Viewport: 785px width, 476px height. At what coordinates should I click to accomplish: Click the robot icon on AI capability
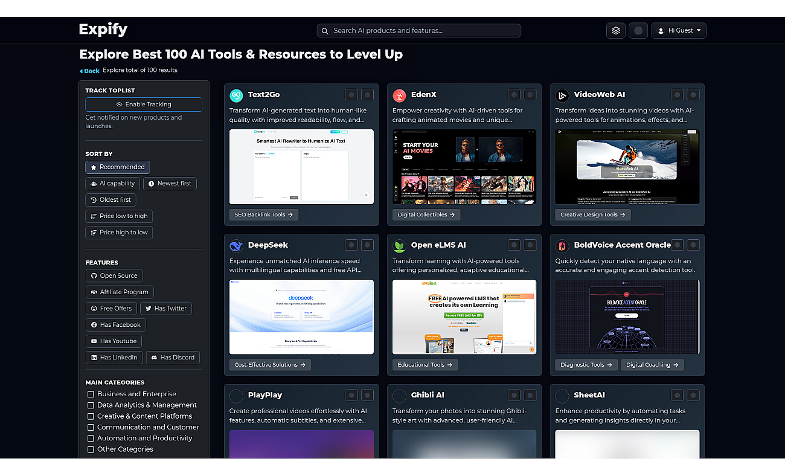pyautogui.click(x=94, y=184)
